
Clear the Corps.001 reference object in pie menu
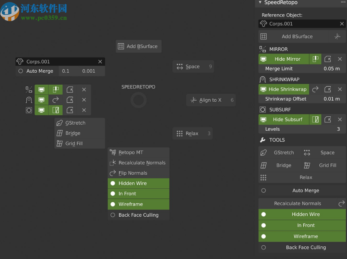100,62
